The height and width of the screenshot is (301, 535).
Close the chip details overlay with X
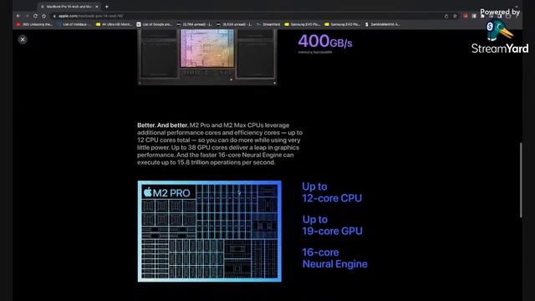coord(23,39)
